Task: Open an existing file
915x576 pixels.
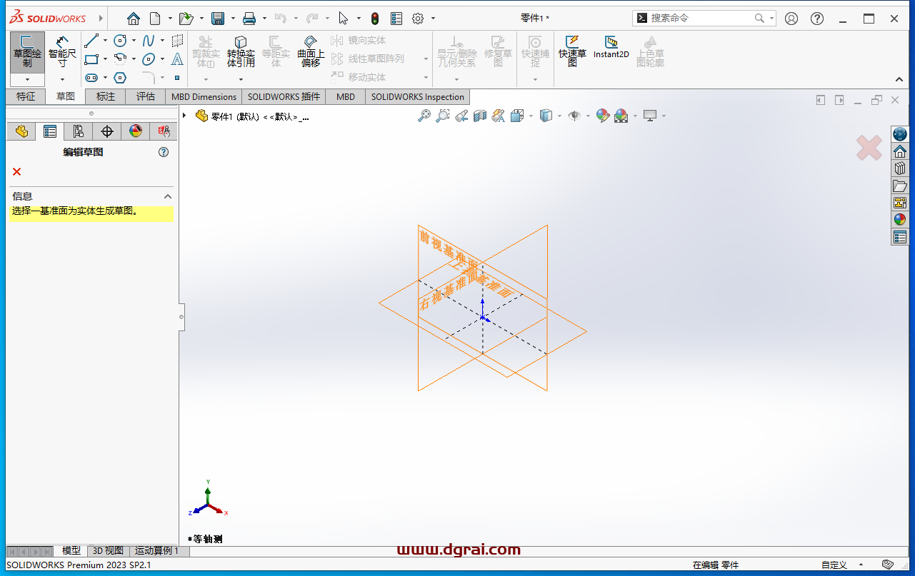Action: [x=186, y=19]
